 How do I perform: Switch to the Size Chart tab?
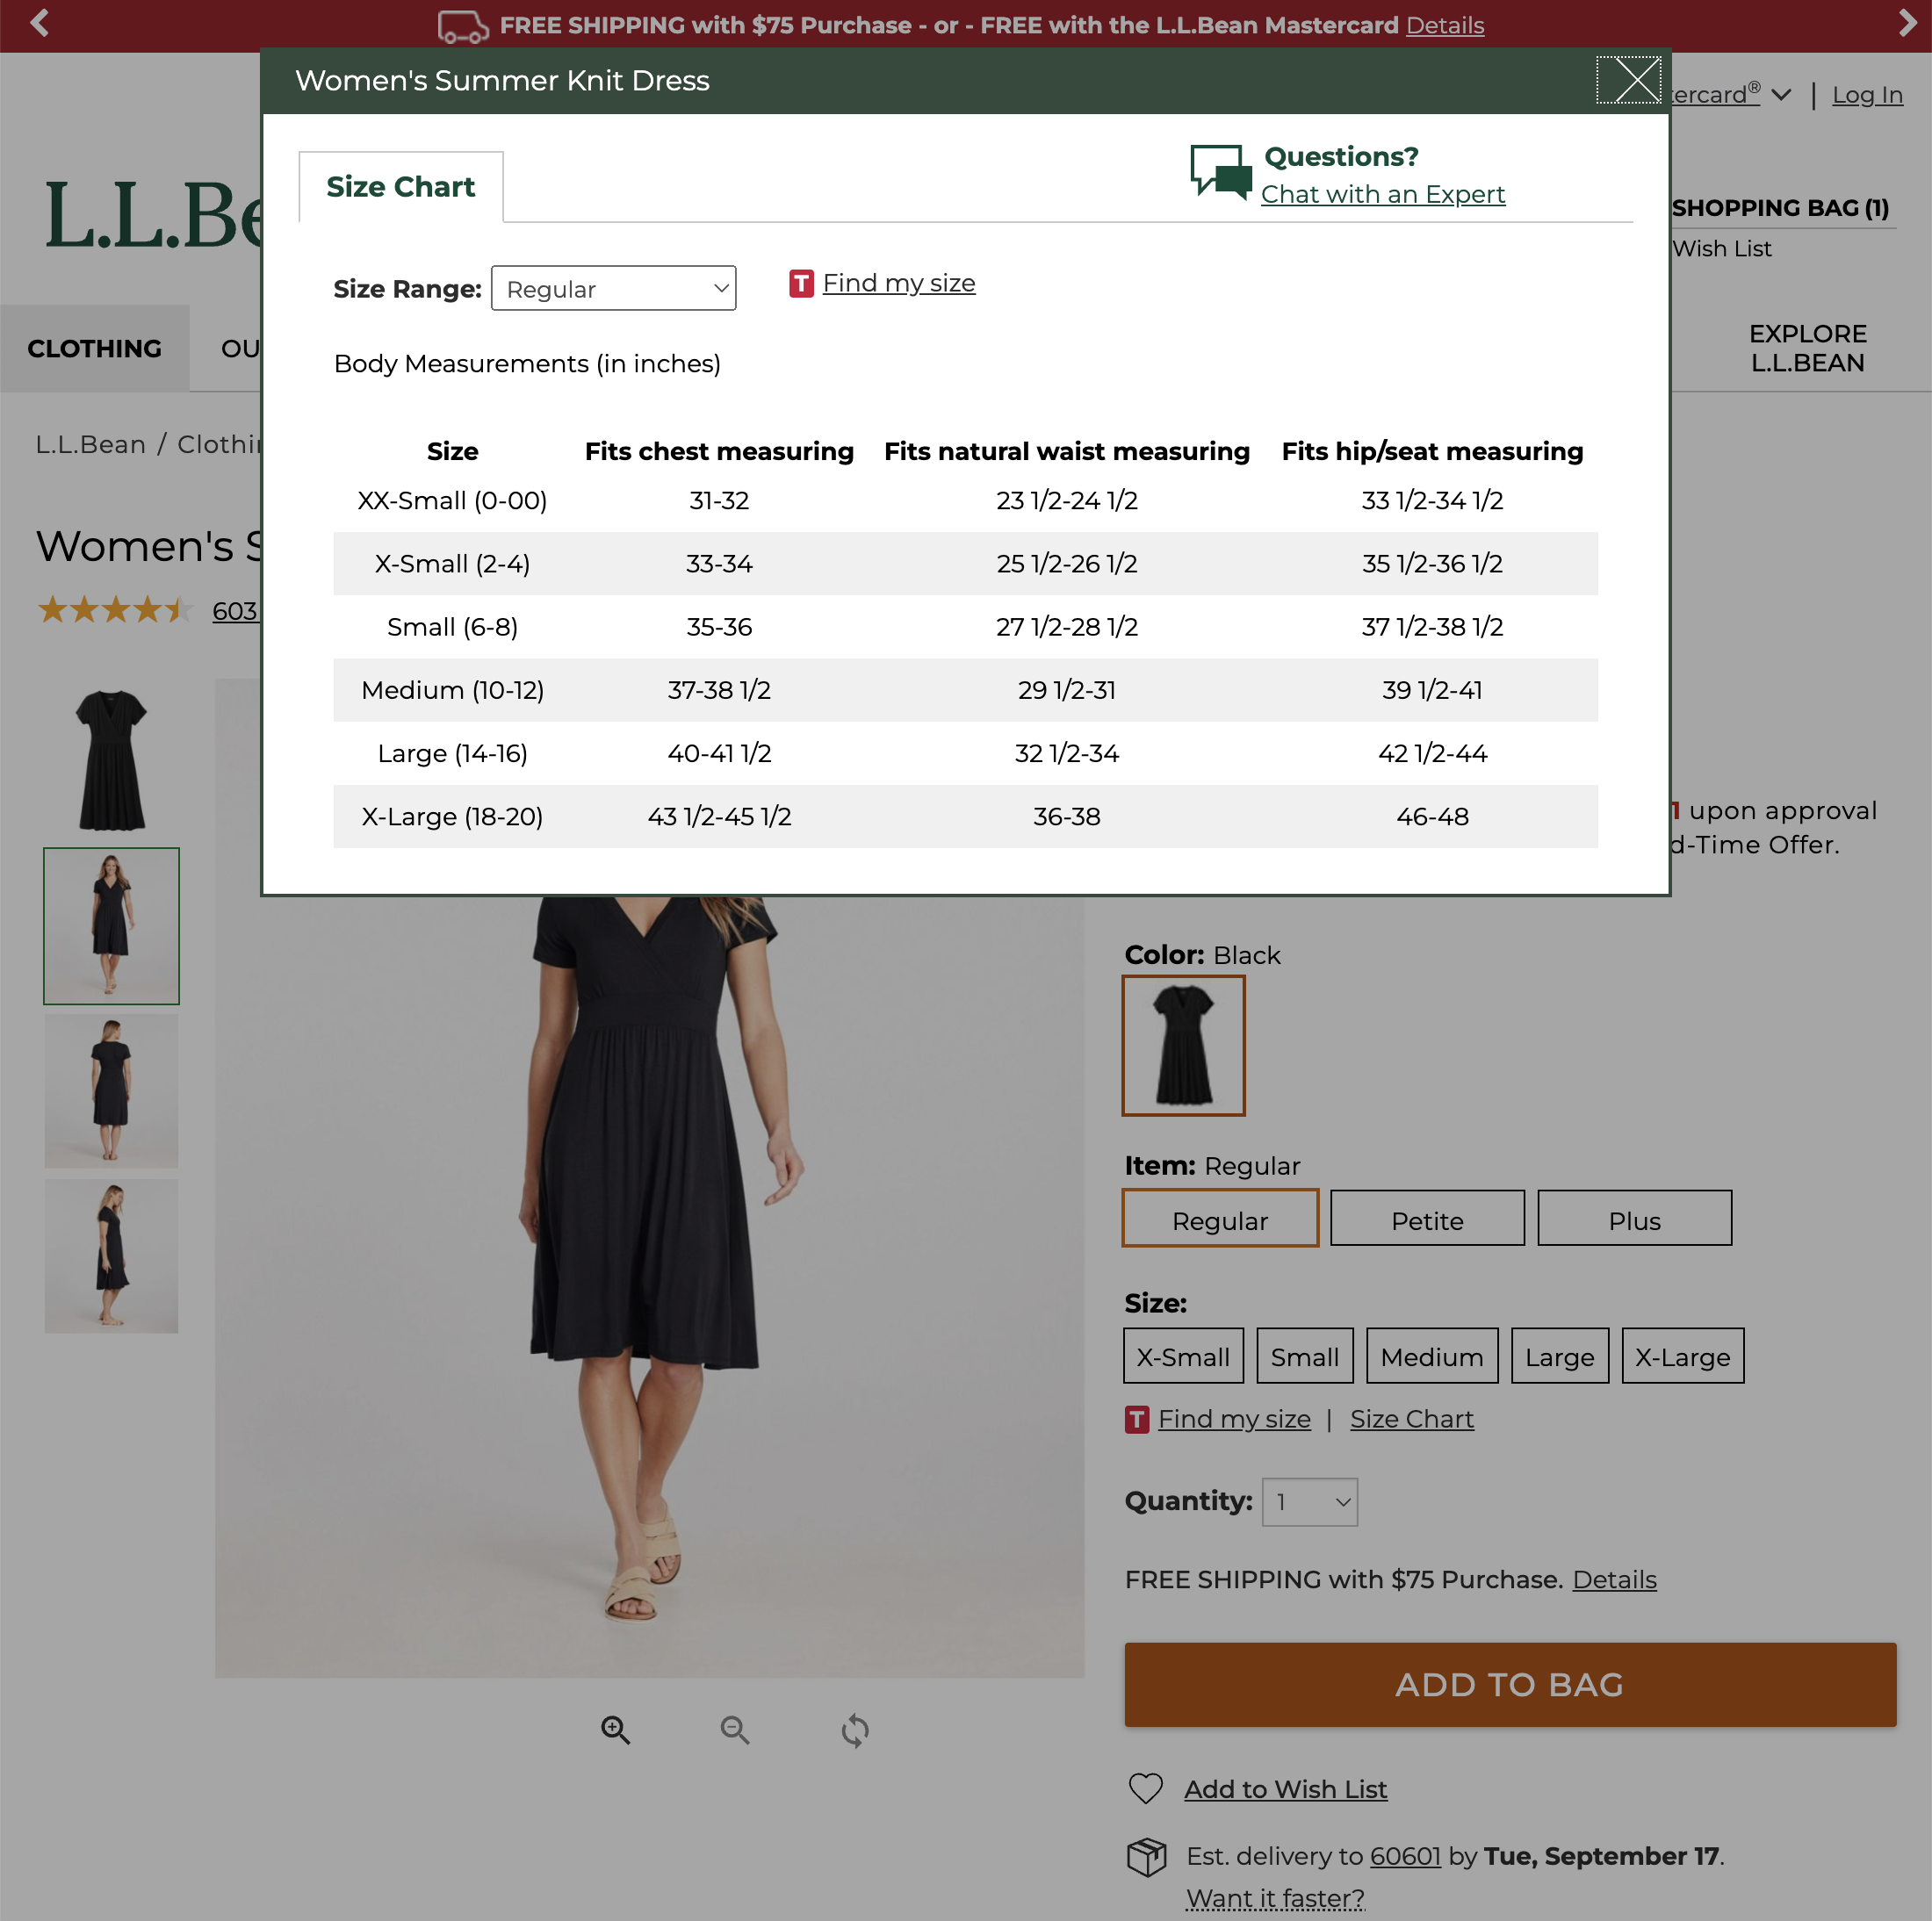tap(400, 187)
